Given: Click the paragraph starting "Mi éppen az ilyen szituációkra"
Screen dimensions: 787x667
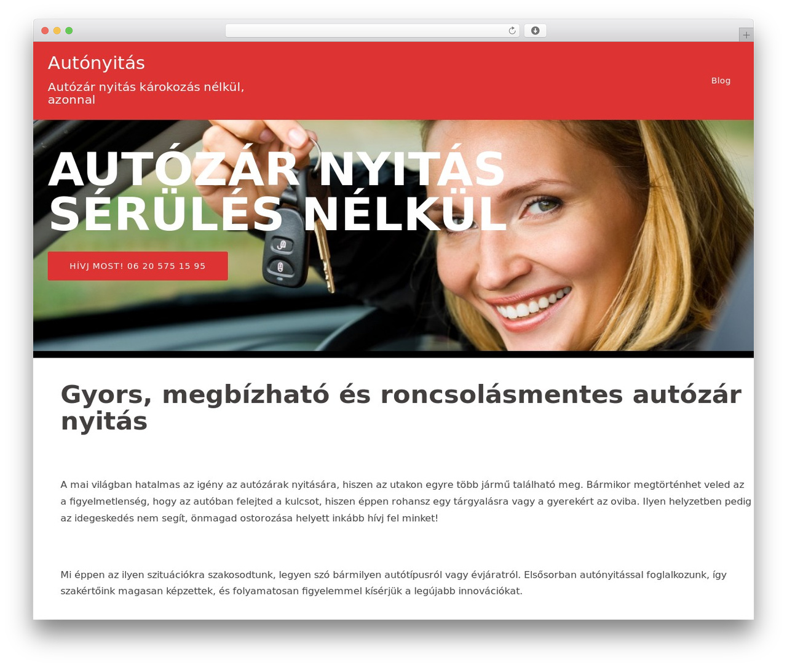Looking at the screenshot, I should (x=393, y=583).
